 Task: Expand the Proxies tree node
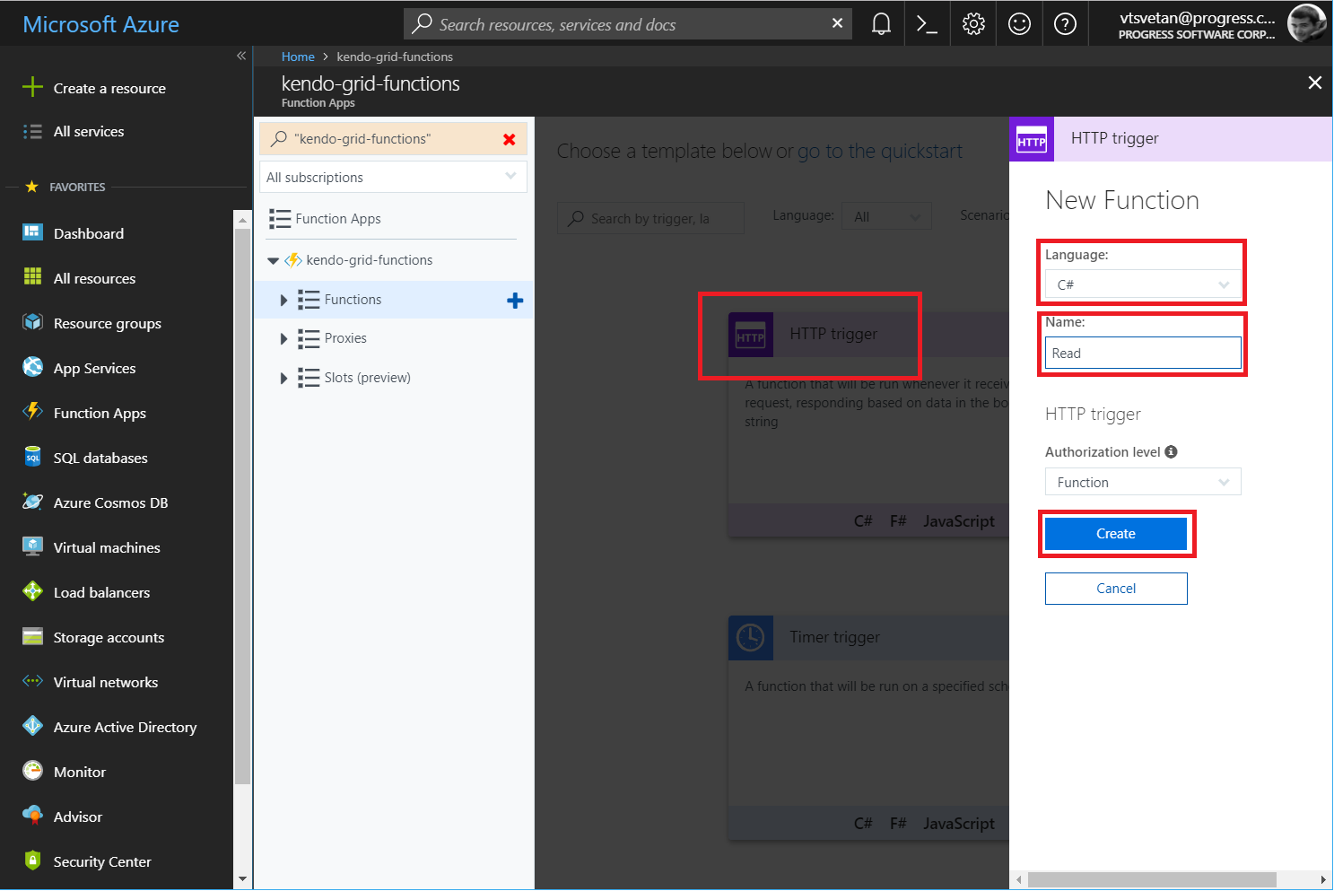[x=283, y=338]
